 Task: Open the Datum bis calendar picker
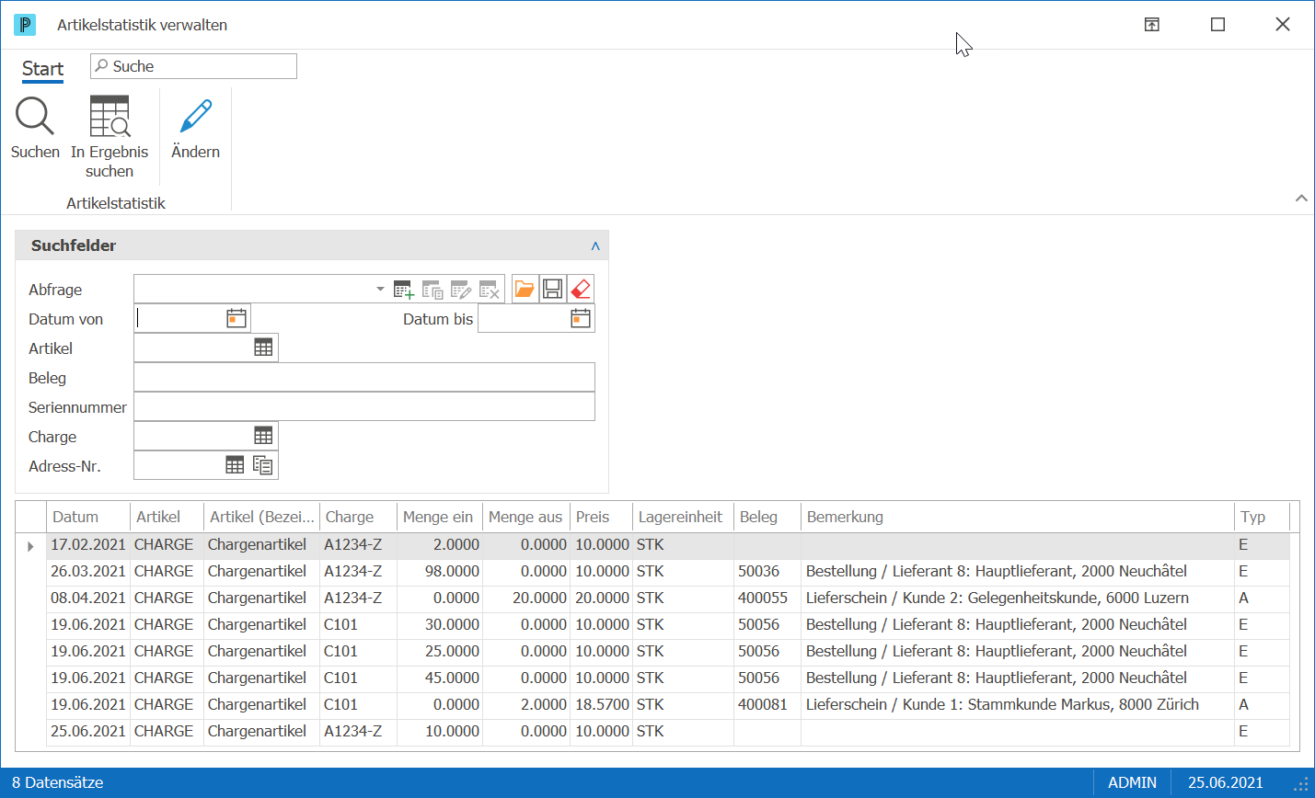[x=581, y=318]
